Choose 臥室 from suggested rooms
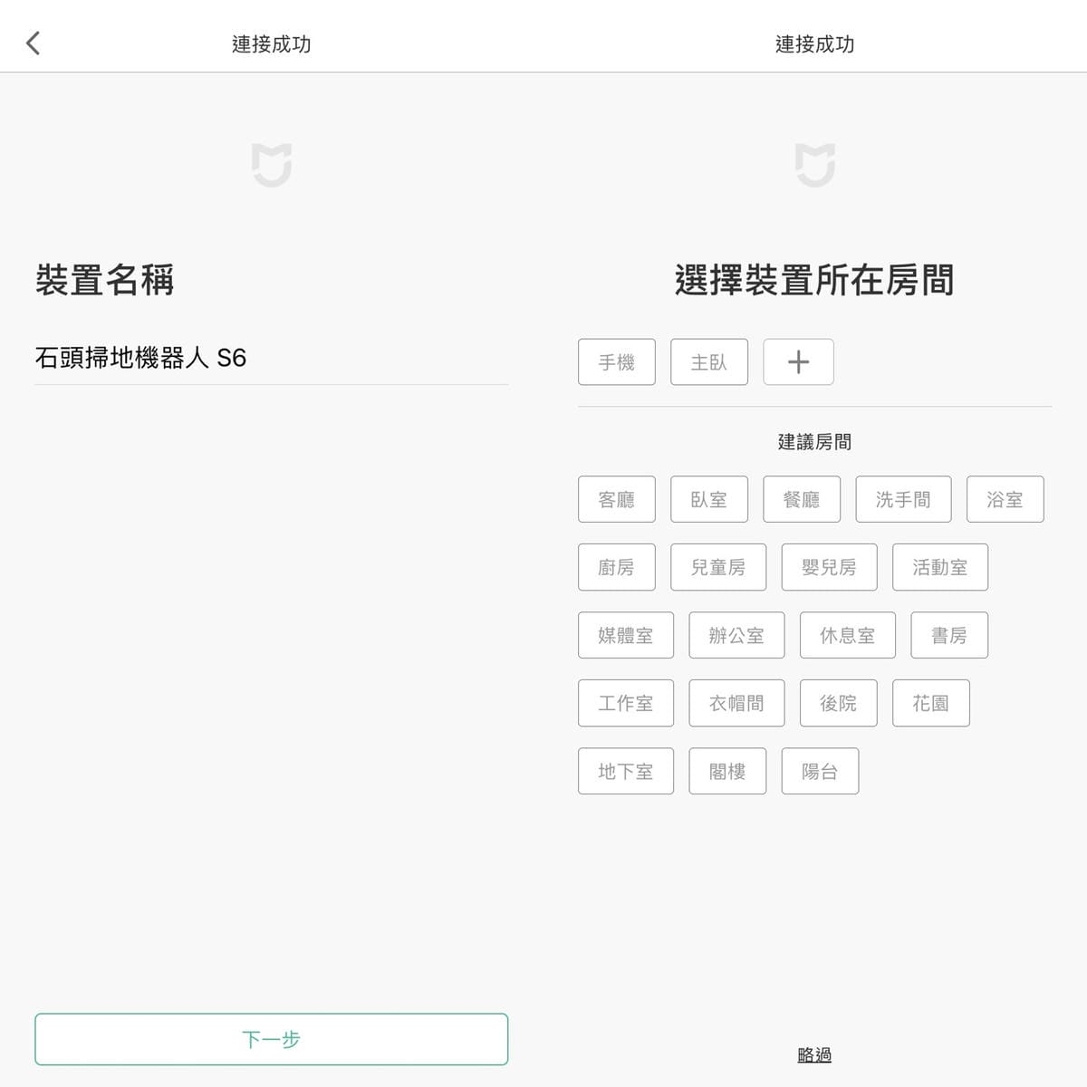This screenshot has width=1087, height=1087. click(x=708, y=499)
